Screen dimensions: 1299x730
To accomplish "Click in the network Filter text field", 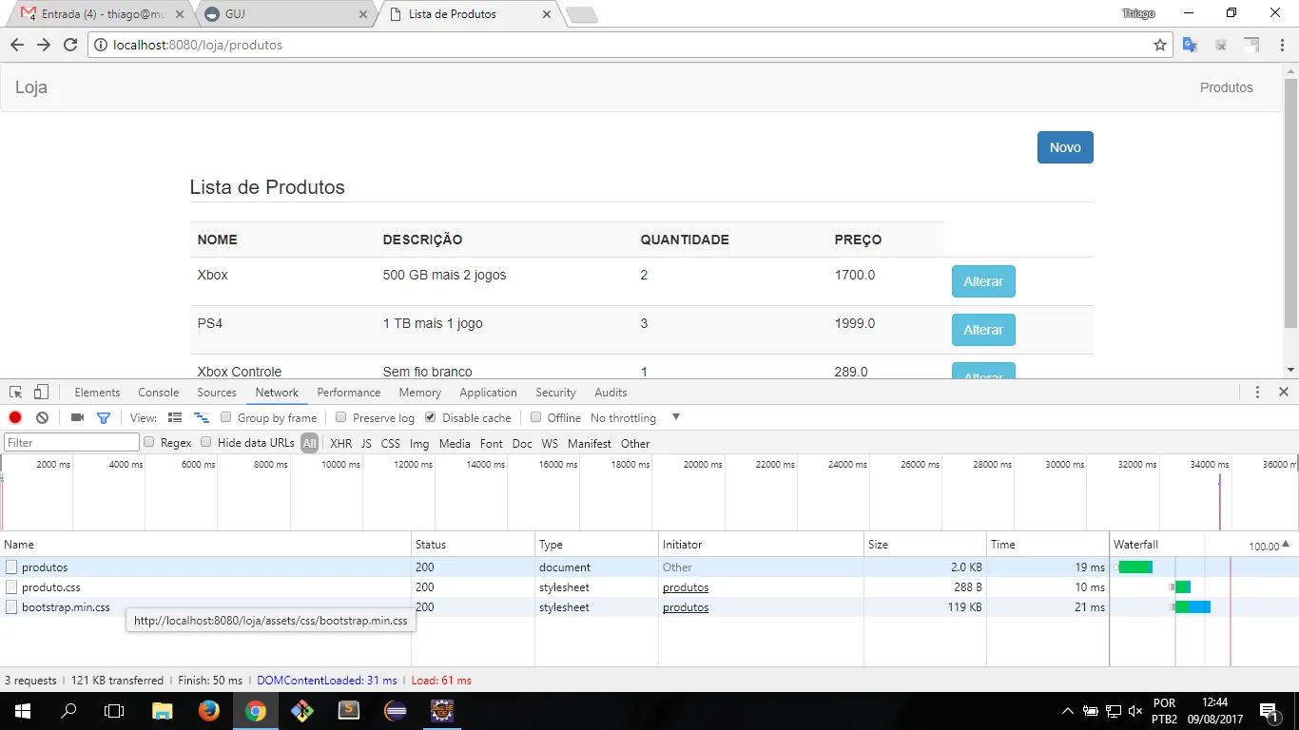I will tap(72, 443).
